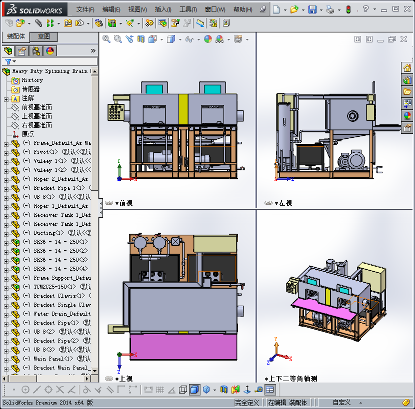Toggle link views icon beside *前视
This screenshot has width=415, height=409.
pyautogui.click(x=109, y=203)
